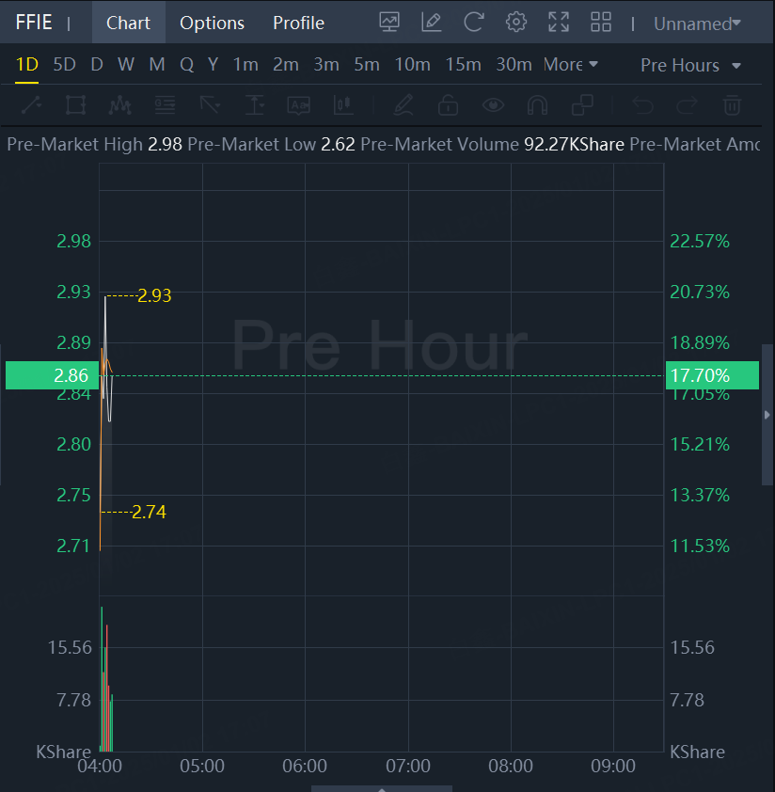
Task: Toggle drawings visibility eye icon
Action: [493, 105]
